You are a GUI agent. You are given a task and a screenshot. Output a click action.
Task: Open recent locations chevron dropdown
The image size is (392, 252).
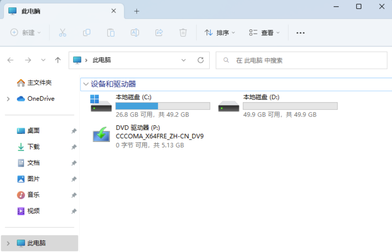click(43, 60)
